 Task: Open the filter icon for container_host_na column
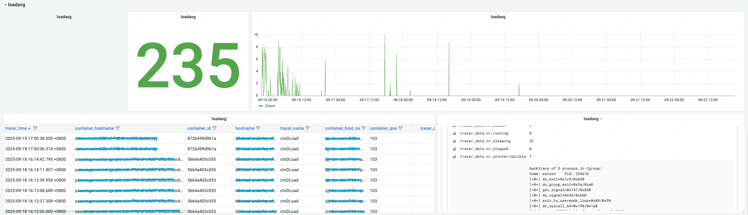click(364, 128)
